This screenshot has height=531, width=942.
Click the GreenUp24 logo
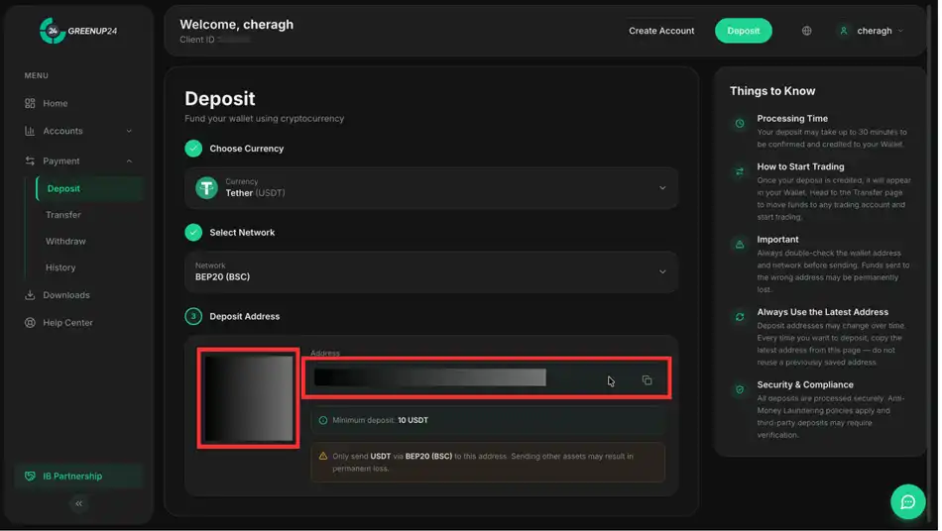[78, 31]
